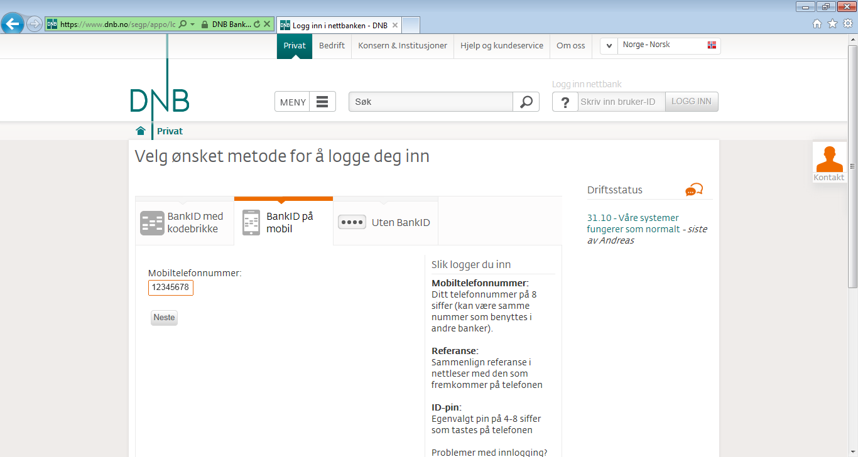Viewport: 858px width, 457px height.
Task: Click the DNB favicon in address bar
Action: 52,24
